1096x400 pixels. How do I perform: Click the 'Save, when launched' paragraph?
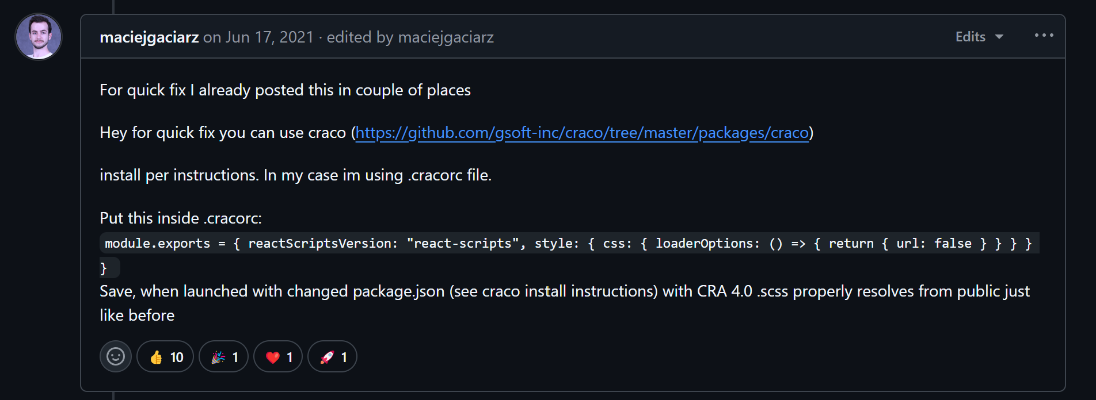(x=565, y=303)
